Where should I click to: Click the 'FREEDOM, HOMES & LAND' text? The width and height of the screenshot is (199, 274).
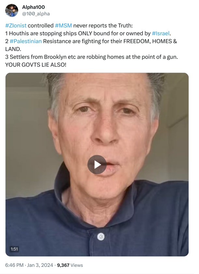(91, 45)
